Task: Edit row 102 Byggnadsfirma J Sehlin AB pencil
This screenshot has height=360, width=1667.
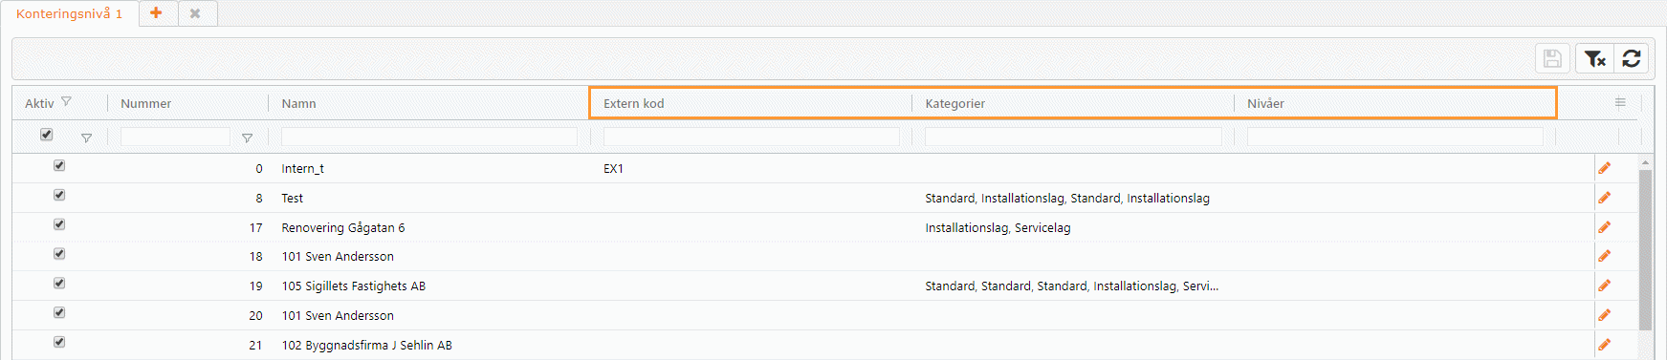Action: coord(1604,345)
